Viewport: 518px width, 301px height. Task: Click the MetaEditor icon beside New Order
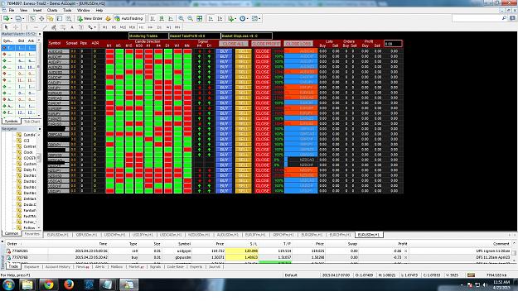click(x=108, y=18)
